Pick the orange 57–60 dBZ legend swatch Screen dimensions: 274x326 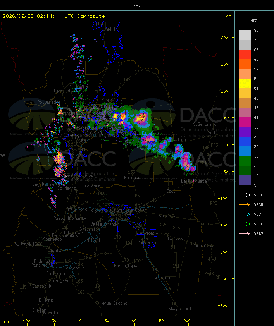click(x=245, y=64)
